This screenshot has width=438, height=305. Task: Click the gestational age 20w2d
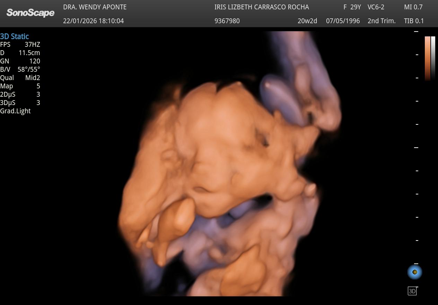(x=307, y=21)
